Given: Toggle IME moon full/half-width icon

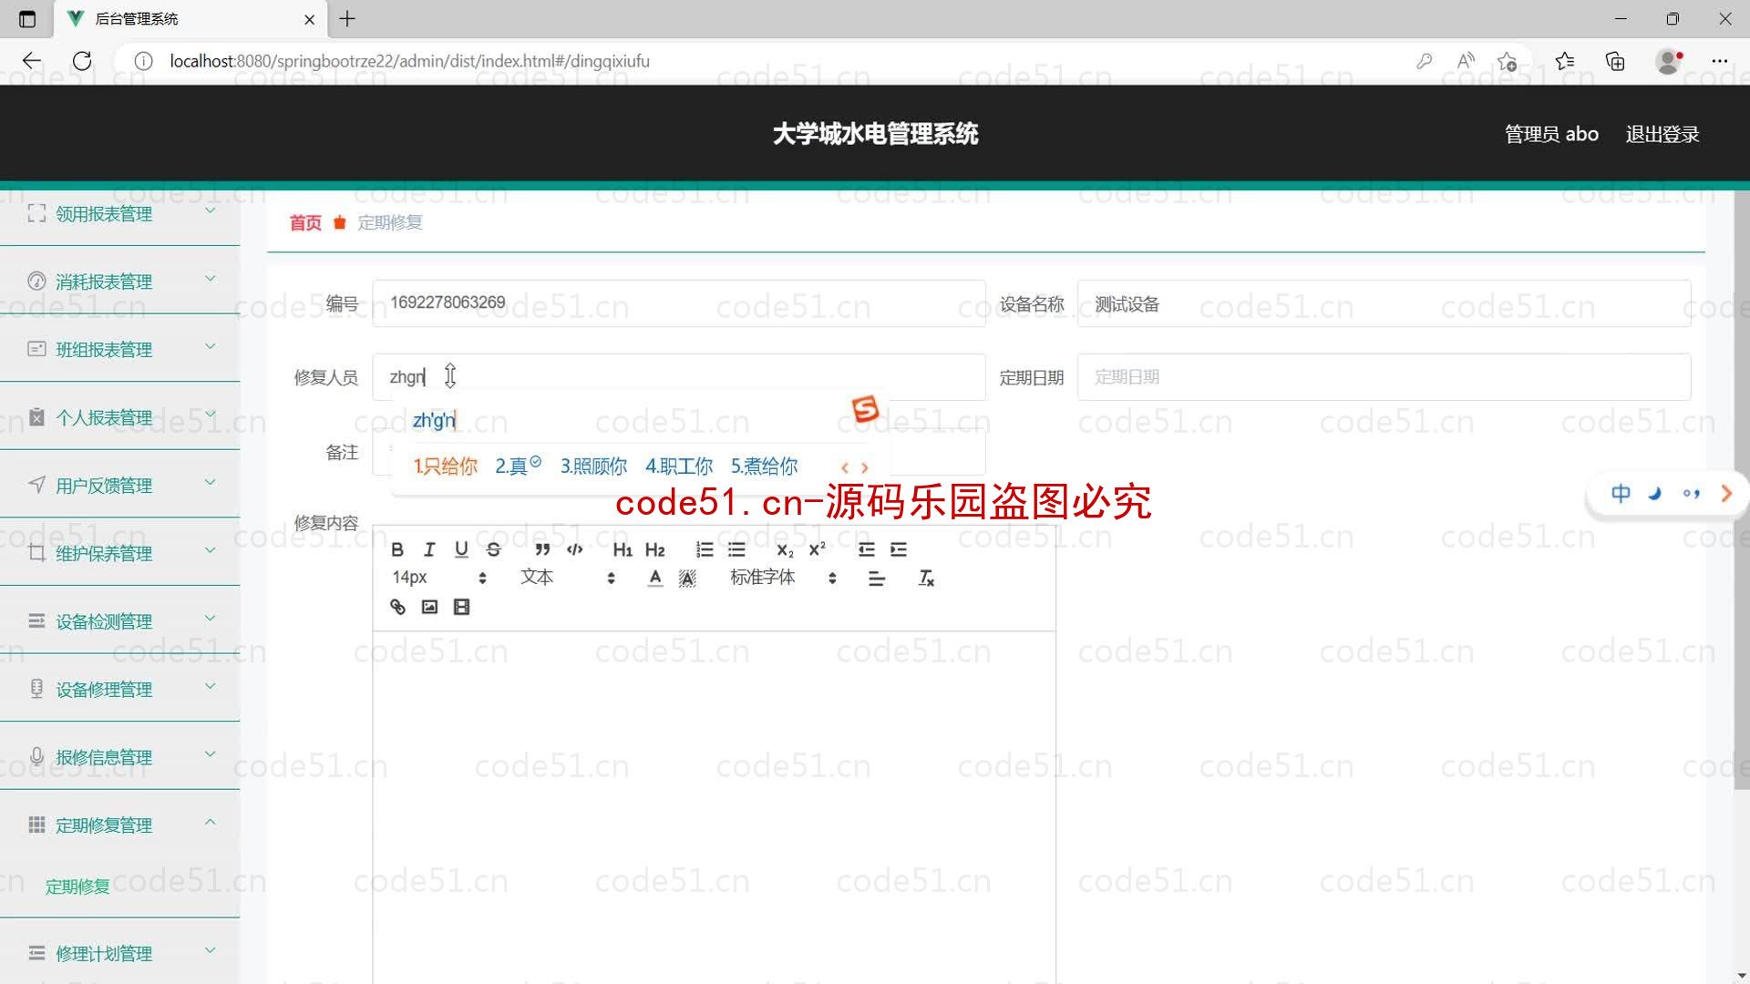Looking at the screenshot, I should 1655,494.
